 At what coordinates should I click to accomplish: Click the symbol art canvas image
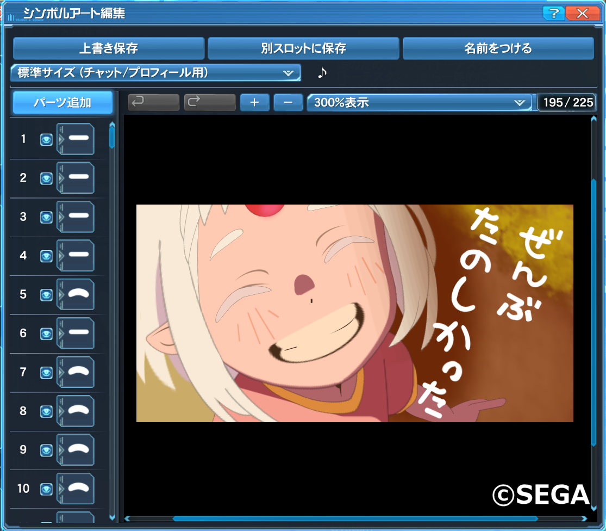click(x=355, y=313)
